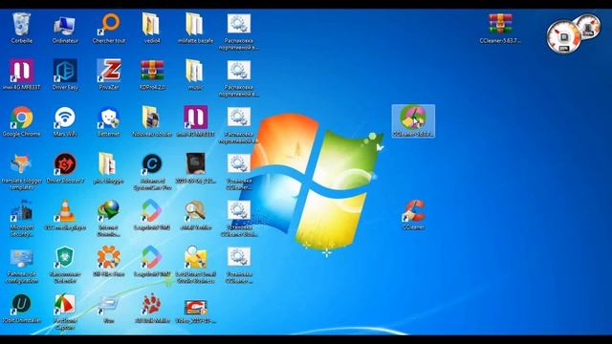Open the Panneau de configuration icon
612x344 pixels.
(21, 265)
